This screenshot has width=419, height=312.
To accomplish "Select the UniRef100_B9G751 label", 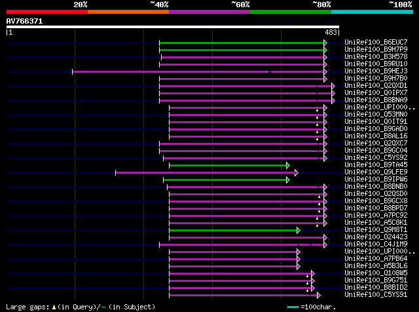I will tap(376, 281).
